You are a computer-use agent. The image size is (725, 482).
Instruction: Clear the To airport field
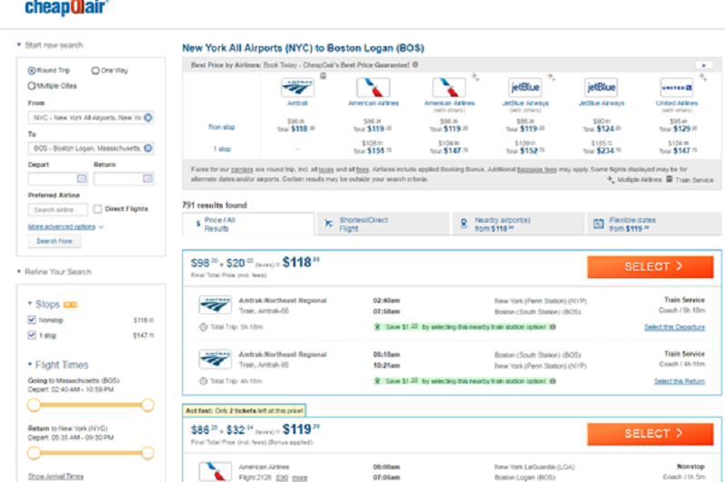(x=149, y=148)
